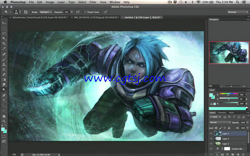Select the Dodge tool in the toolbox
This screenshot has width=250, height=156.
[x=4, y=90]
